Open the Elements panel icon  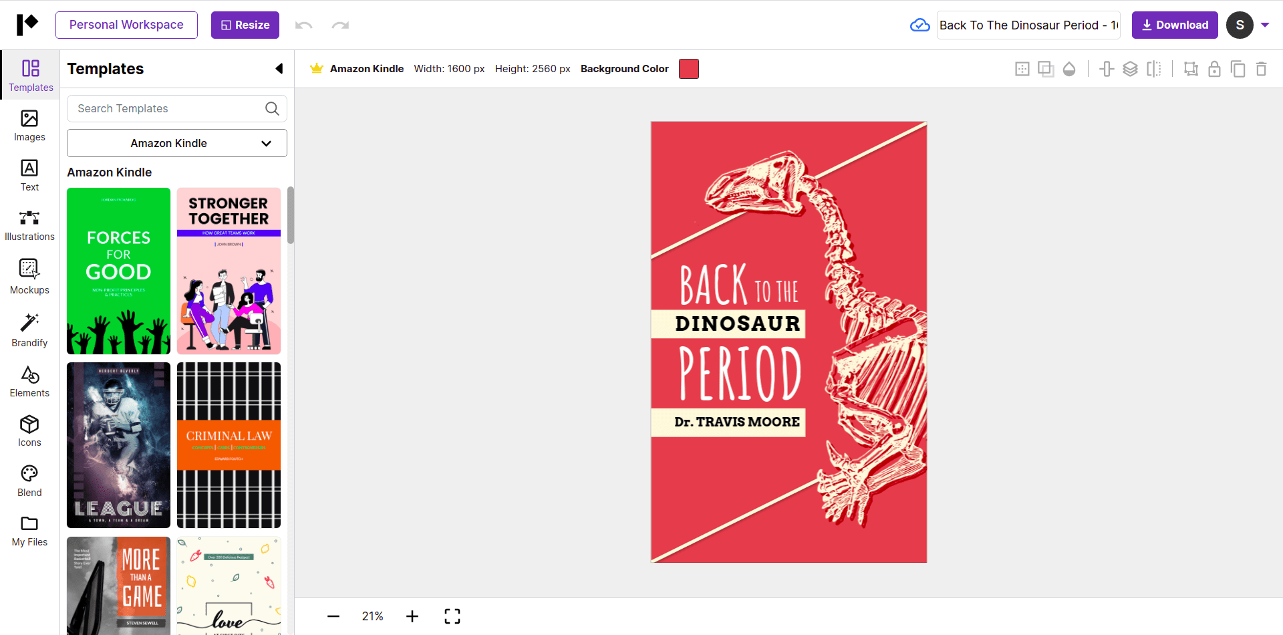click(x=30, y=381)
